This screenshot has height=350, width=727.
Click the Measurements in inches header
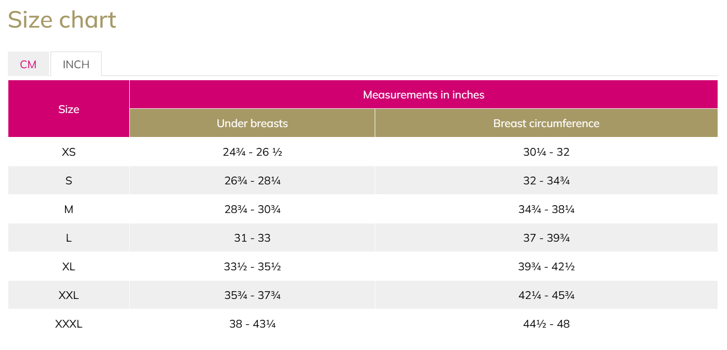[423, 95]
